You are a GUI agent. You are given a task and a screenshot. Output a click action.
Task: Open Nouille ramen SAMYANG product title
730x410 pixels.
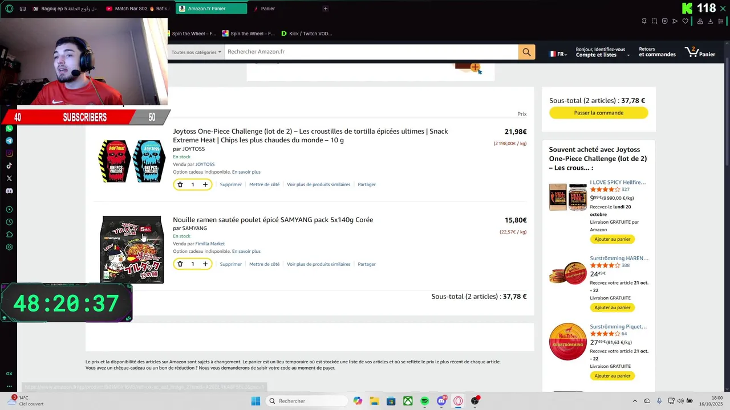(273, 220)
